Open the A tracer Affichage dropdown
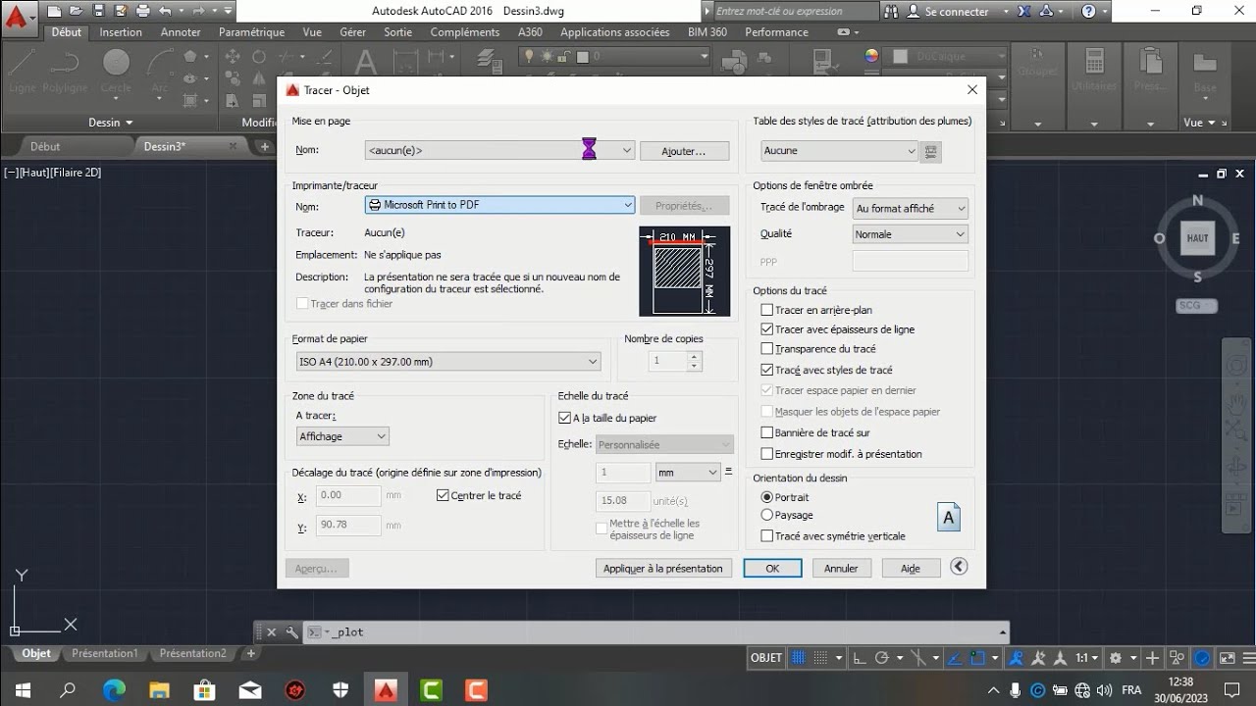The image size is (1256, 706). (342, 436)
